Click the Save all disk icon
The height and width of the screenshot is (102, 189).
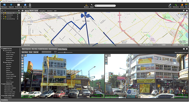(25, 6)
